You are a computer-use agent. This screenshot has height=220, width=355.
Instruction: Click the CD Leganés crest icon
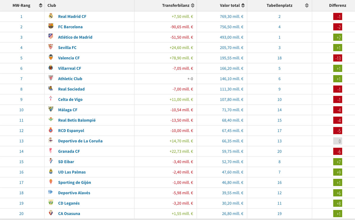click(51, 203)
